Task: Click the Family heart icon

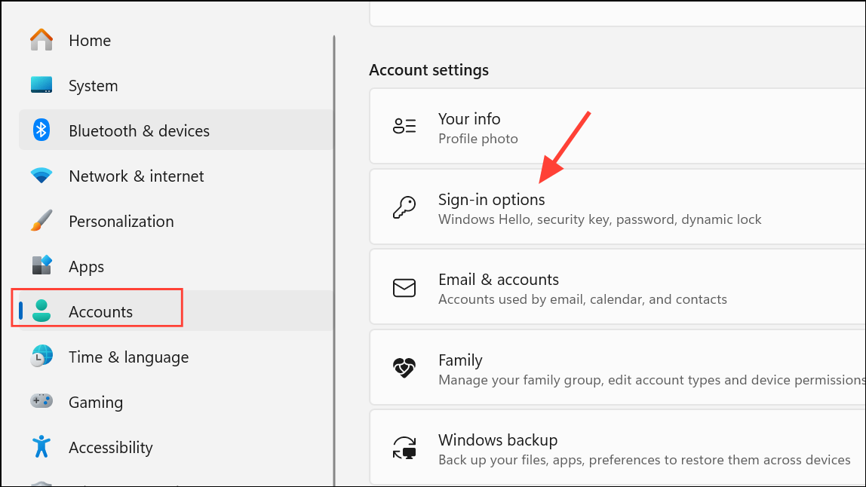Action: point(404,368)
